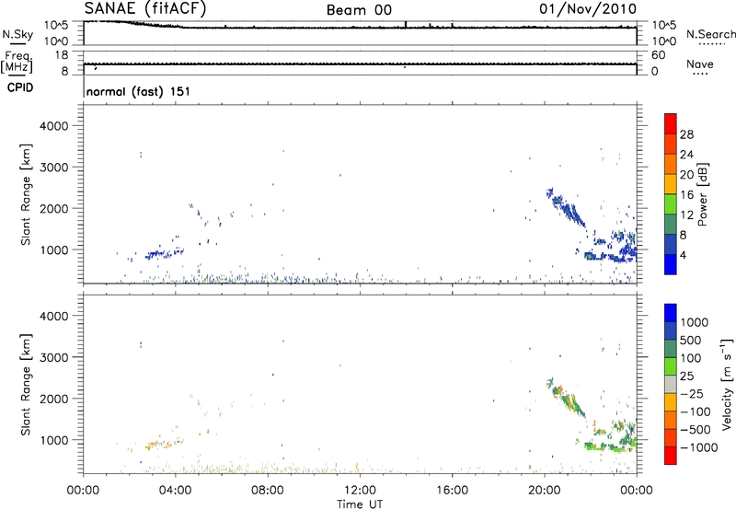This screenshot has width=736, height=510.
Task: Select the 24 dB power colorbar label
Action: 686,155
